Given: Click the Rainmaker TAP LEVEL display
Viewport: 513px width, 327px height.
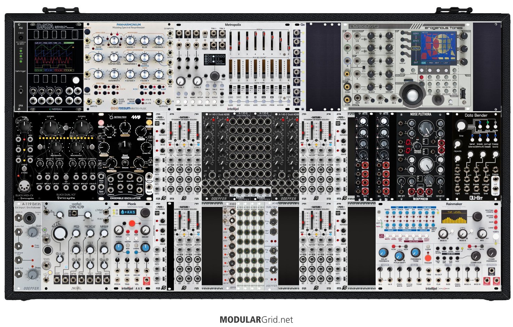Looking at the screenshot, I should 454,216.
